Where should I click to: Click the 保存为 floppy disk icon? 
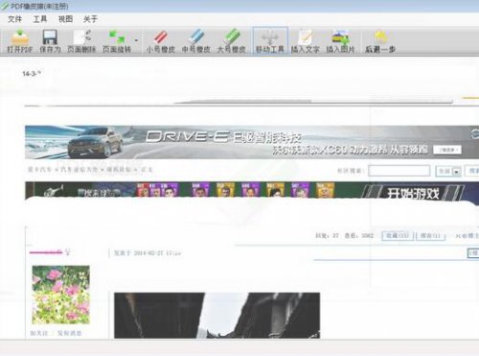[50, 41]
